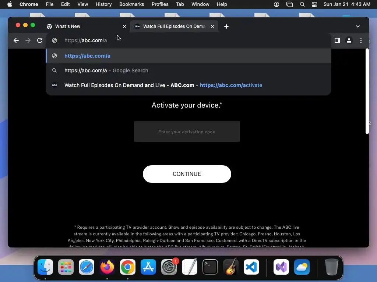The height and width of the screenshot is (282, 377).
Task: Open the Help menu
Action: tap(222, 4)
